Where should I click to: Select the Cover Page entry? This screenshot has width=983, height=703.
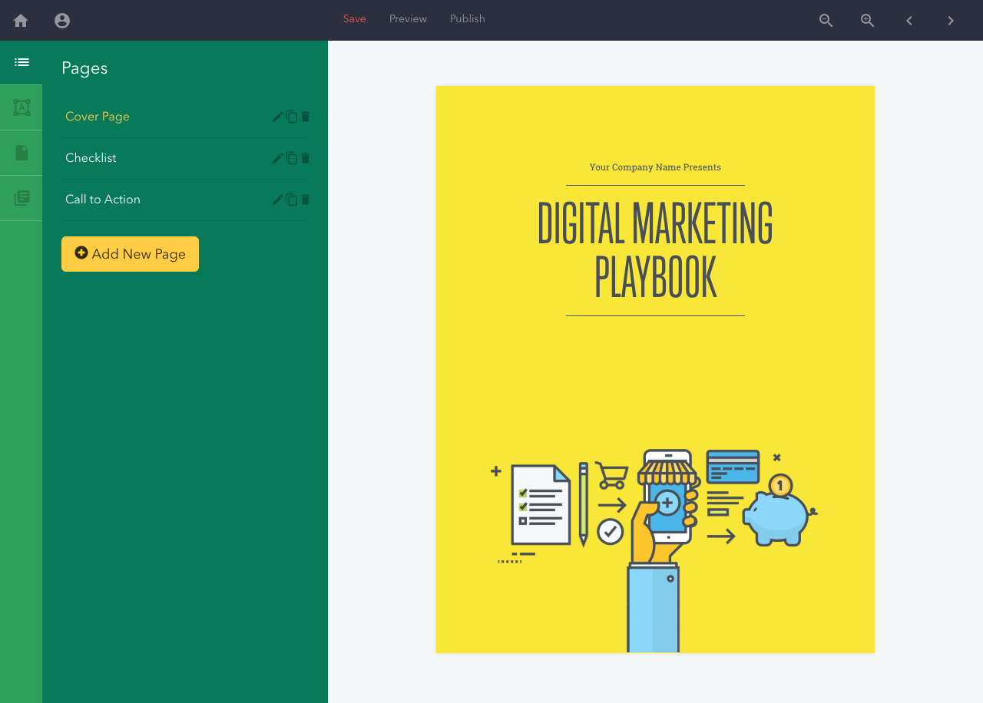[98, 117]
